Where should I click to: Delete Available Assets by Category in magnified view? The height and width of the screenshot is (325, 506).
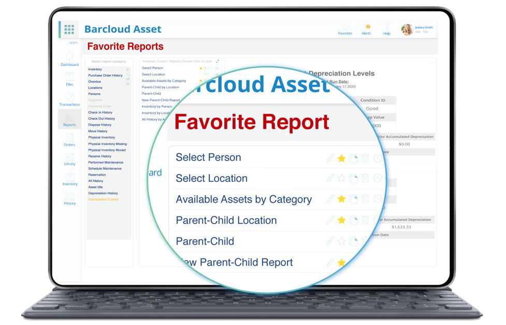365,199
